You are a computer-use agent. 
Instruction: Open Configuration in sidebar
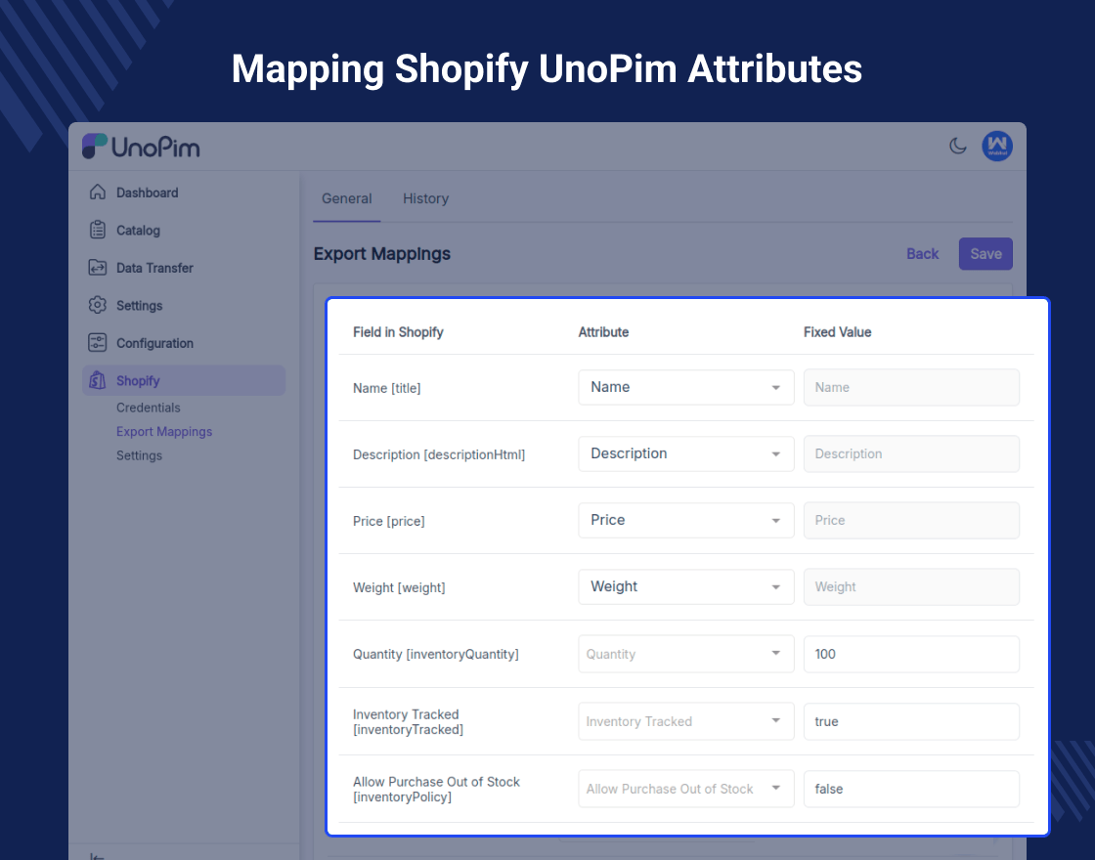(x=154, y=343)
